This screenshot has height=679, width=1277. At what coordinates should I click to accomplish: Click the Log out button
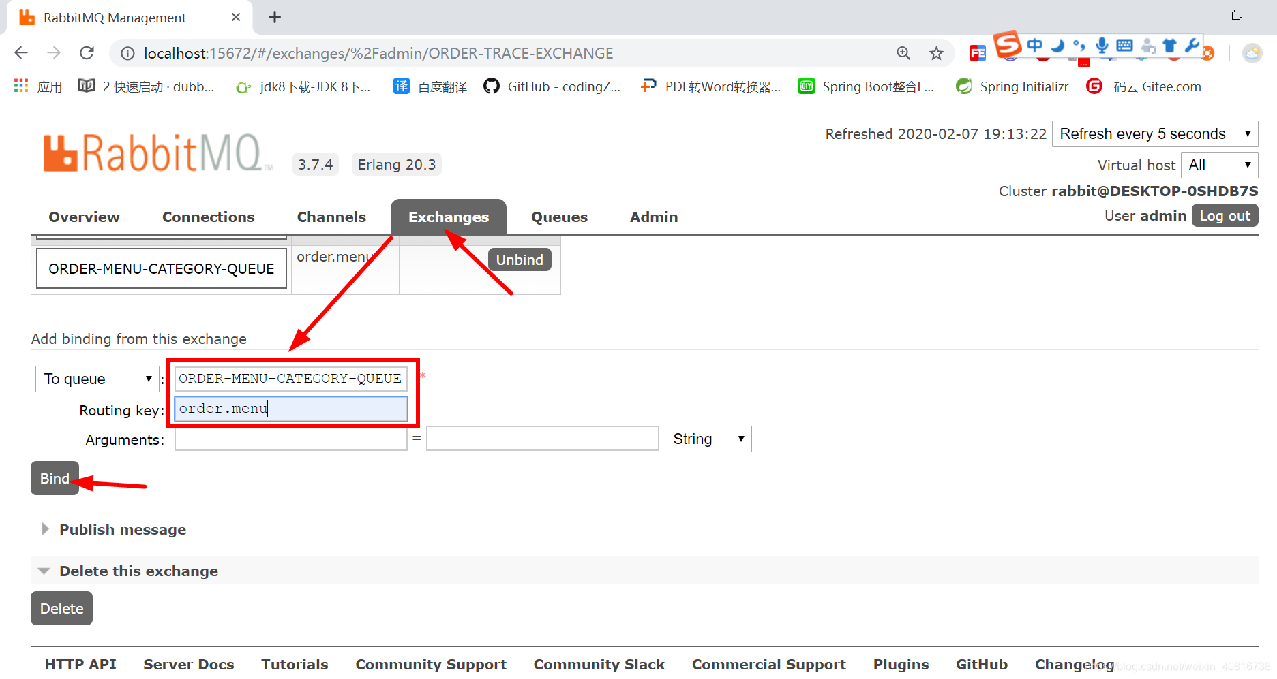(1225, 215)
